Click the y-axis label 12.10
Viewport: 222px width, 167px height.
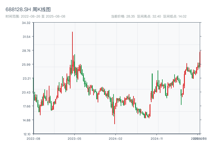tap(27, 134)
